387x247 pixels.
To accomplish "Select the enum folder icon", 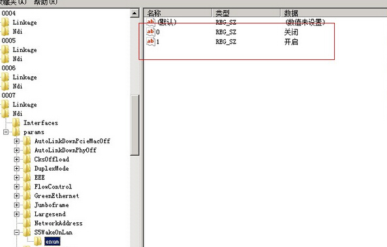I will tap(37, 241).
